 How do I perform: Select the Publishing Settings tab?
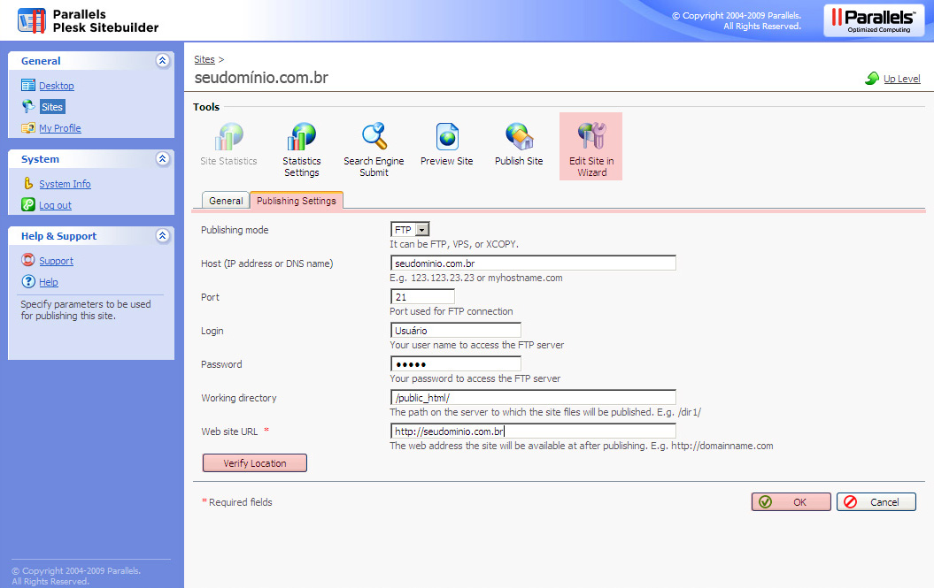point(296,201)
